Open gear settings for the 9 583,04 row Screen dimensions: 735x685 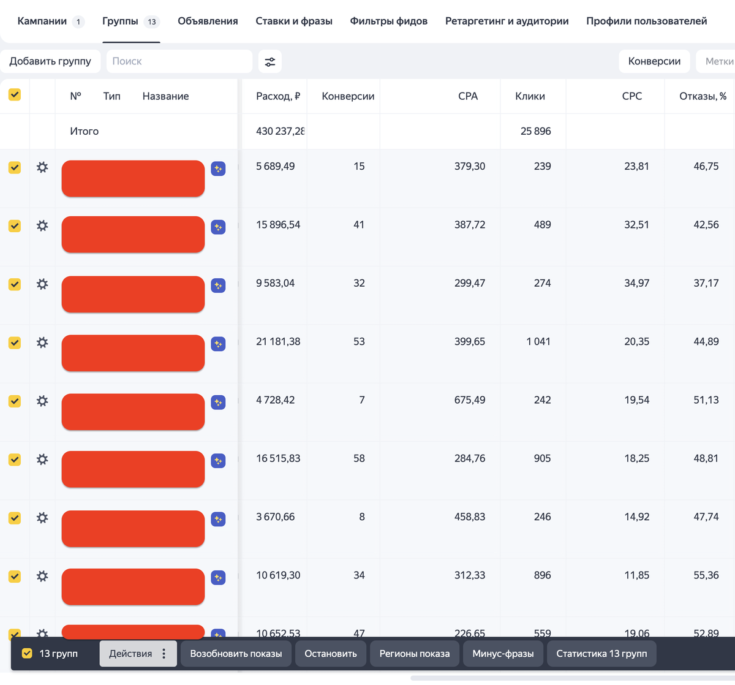click(42, 284)
